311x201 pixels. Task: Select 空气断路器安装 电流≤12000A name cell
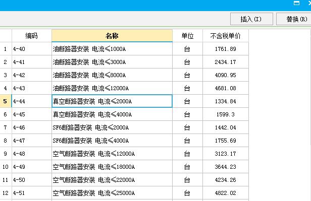[112, 154]
